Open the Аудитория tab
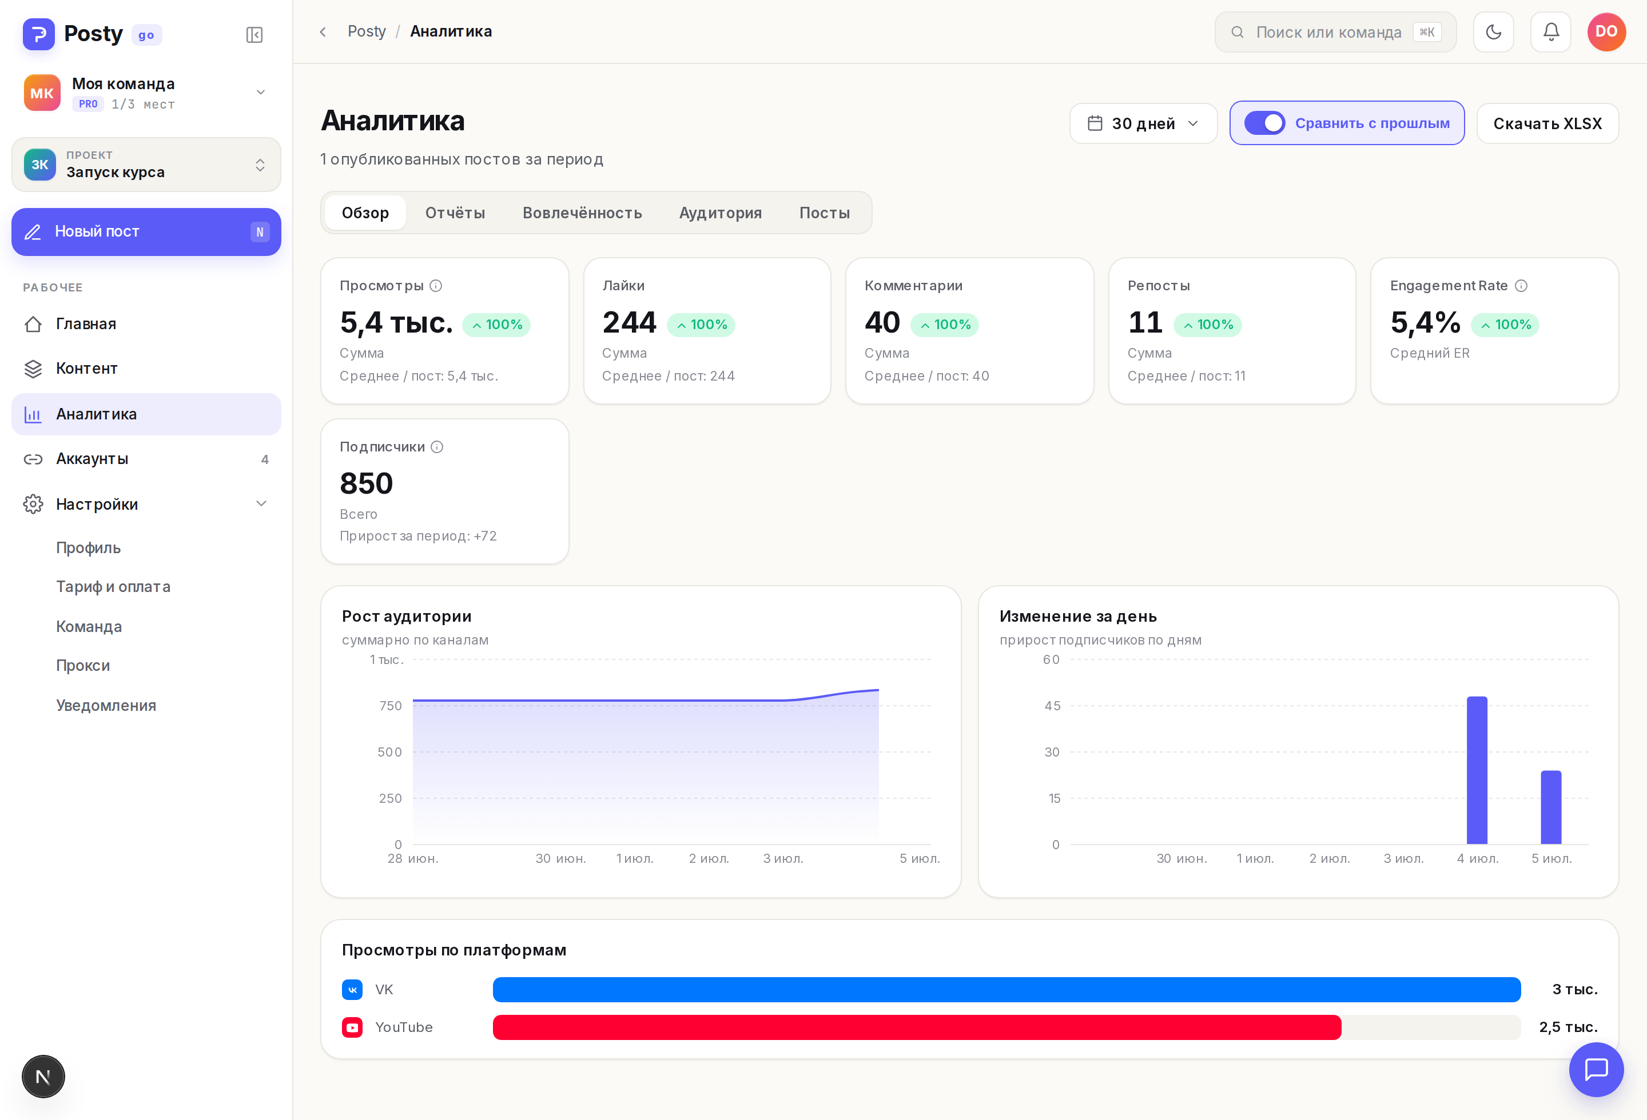The width and height of the screenshot is (1647, 1120). [720, 213]
